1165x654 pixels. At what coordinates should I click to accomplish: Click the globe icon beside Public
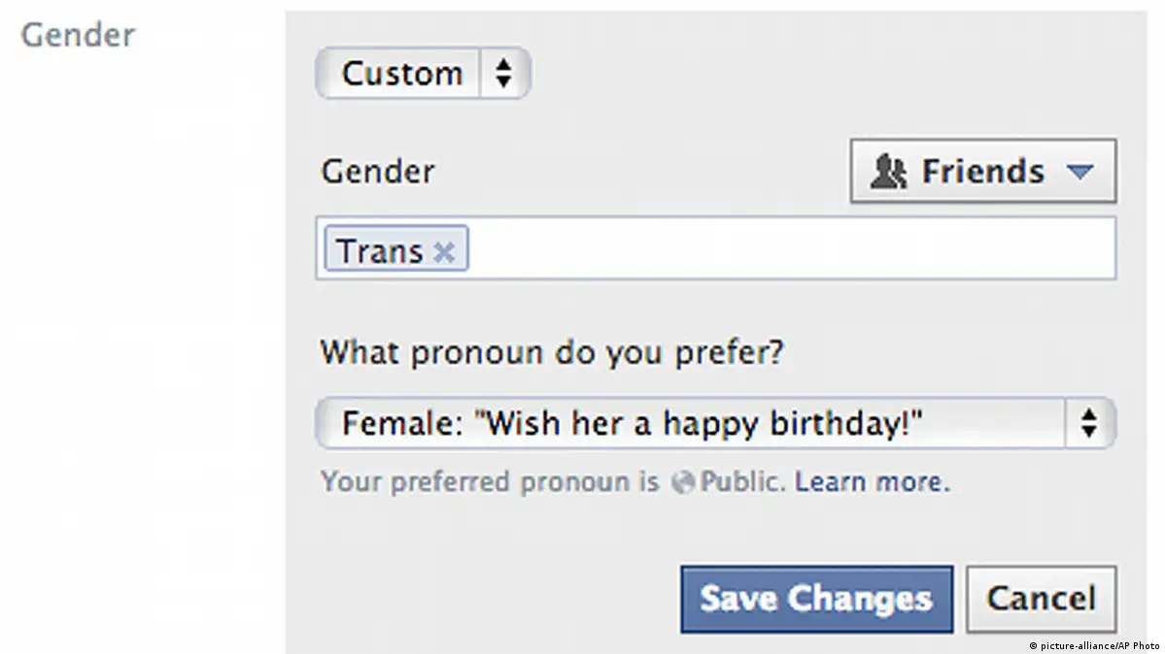point(684,482)
